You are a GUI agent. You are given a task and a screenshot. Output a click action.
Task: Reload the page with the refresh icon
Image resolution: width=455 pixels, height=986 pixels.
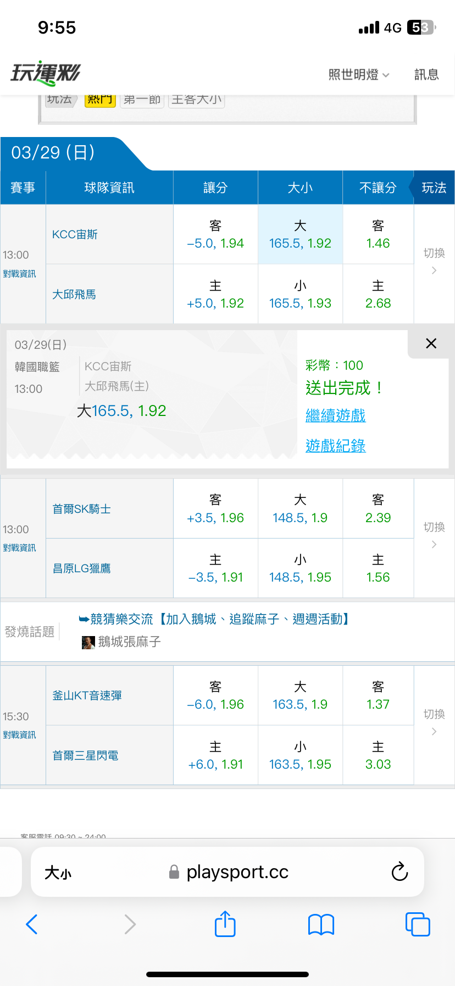399,872
